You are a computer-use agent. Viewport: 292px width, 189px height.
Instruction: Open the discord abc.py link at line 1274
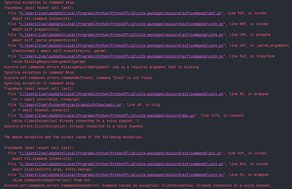(x=107, y=116)
